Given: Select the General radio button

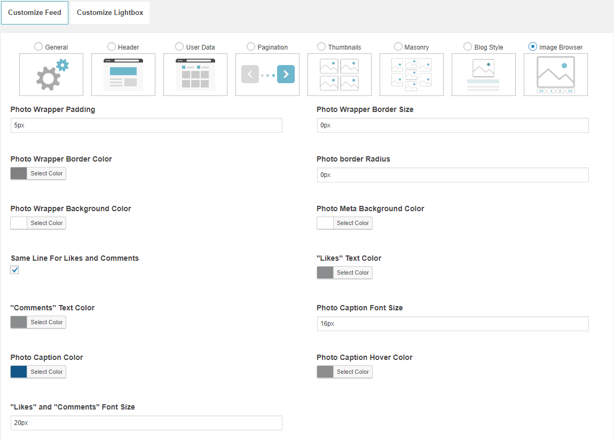Looking at the screenshot, I should pos(38,47).
